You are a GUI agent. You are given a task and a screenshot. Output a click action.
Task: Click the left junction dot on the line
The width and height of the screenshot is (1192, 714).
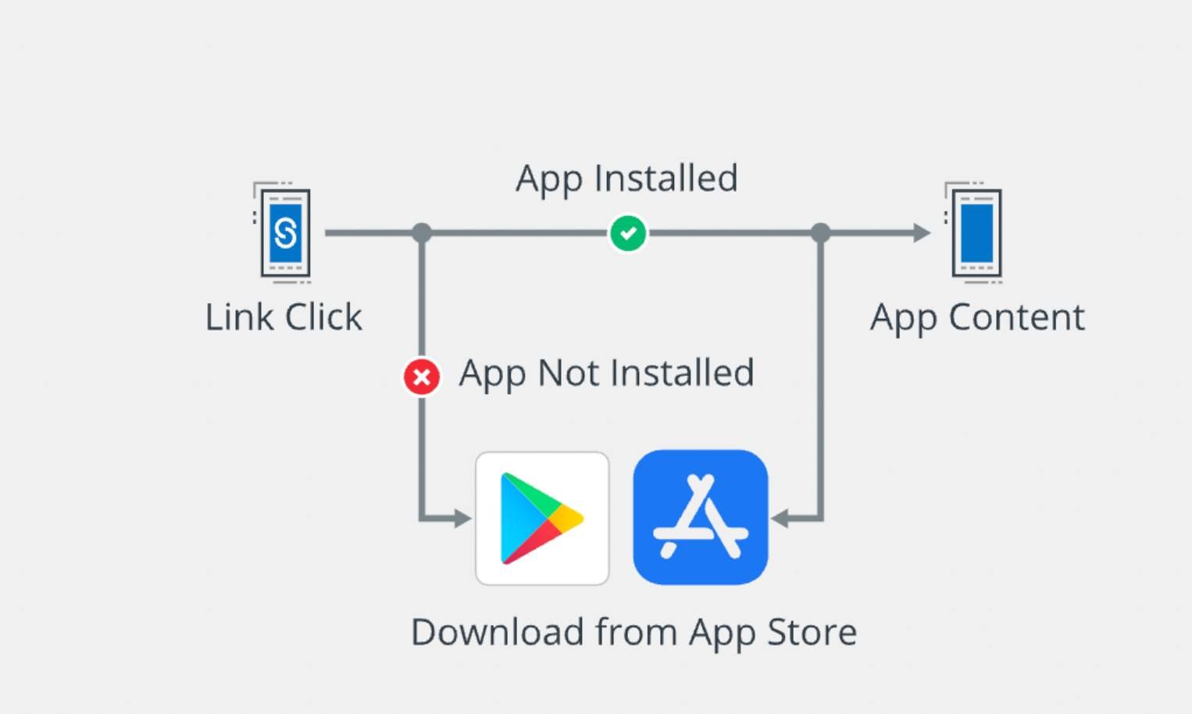coord(422,233)
